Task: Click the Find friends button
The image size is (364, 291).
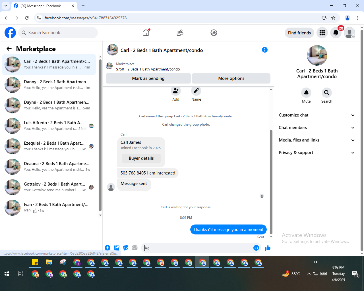Action: pyautogui.click(x=299, y=33)
